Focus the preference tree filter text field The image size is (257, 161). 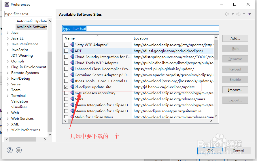(x=28, y=14)
